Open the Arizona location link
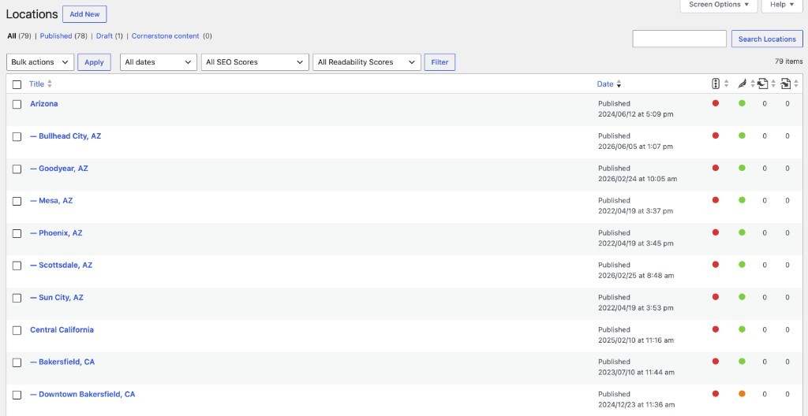Screen dimensions: 808x416 pyautogui.click(x=44, y=103)
